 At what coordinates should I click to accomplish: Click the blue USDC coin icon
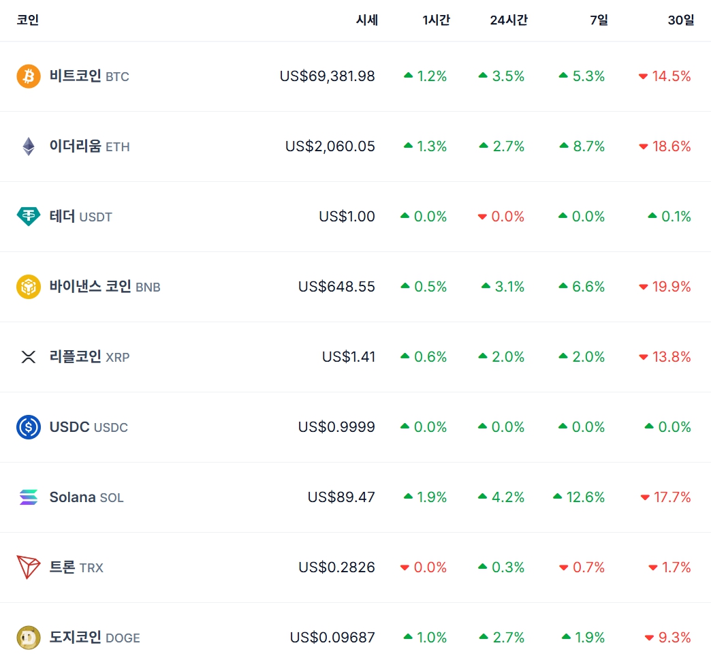pyautogui.click(x=29, y=426)
